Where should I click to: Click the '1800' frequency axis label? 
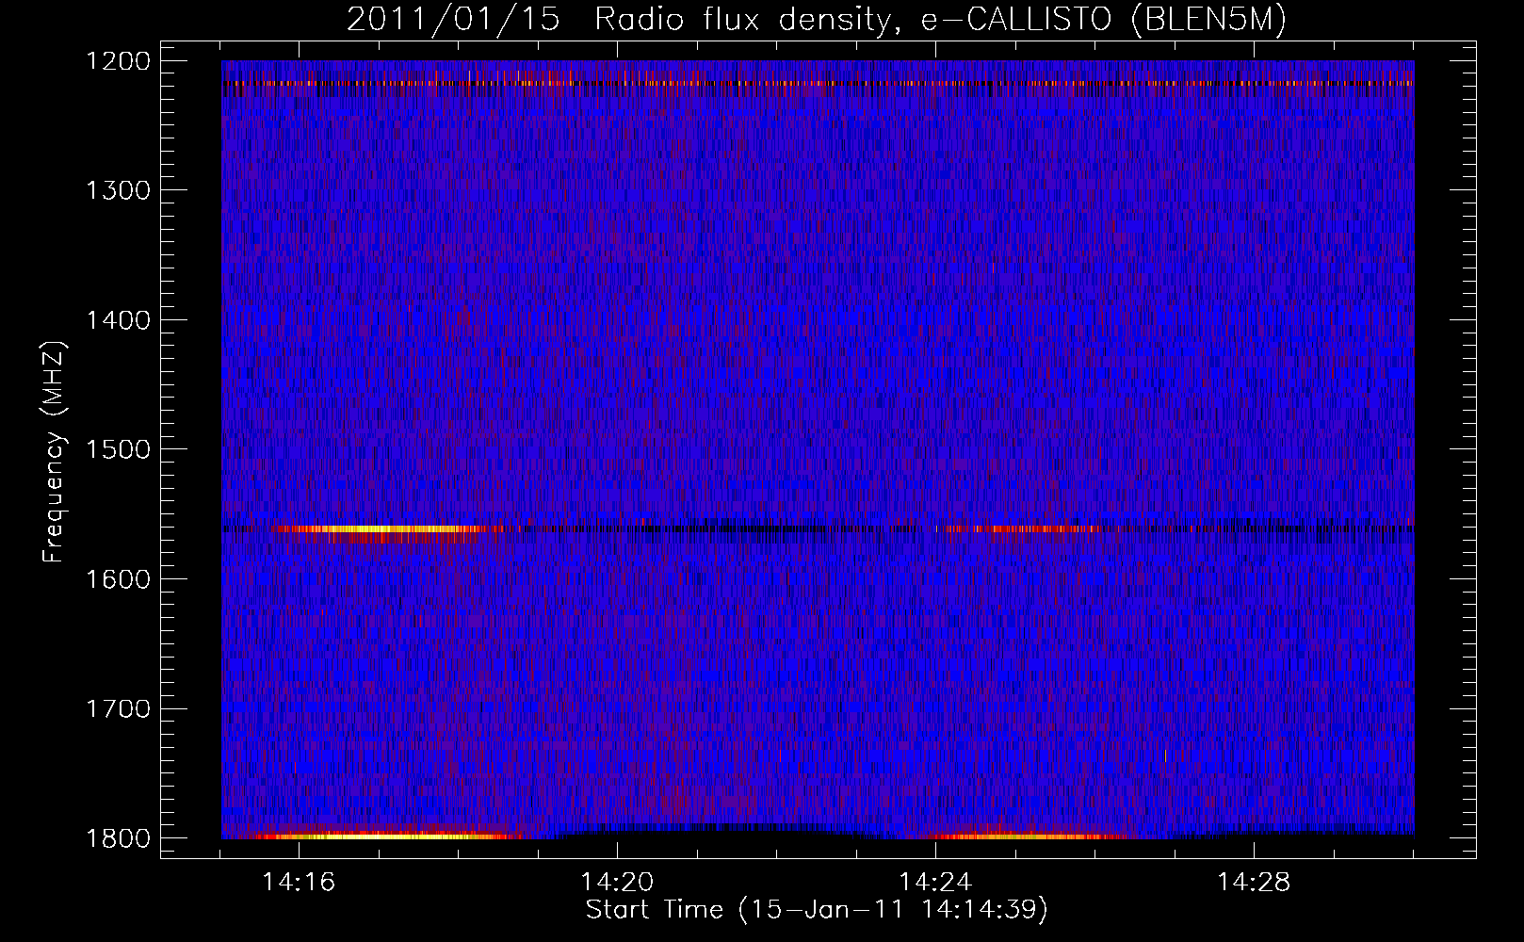118,838
